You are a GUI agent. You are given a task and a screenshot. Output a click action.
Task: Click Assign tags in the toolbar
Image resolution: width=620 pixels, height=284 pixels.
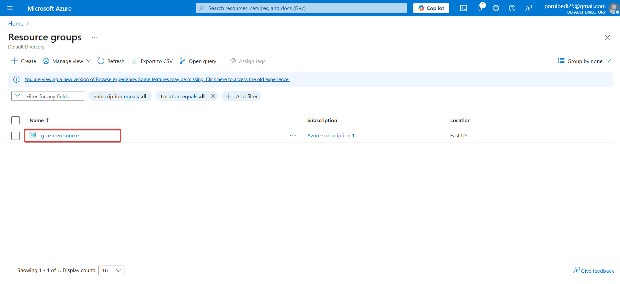247,61
